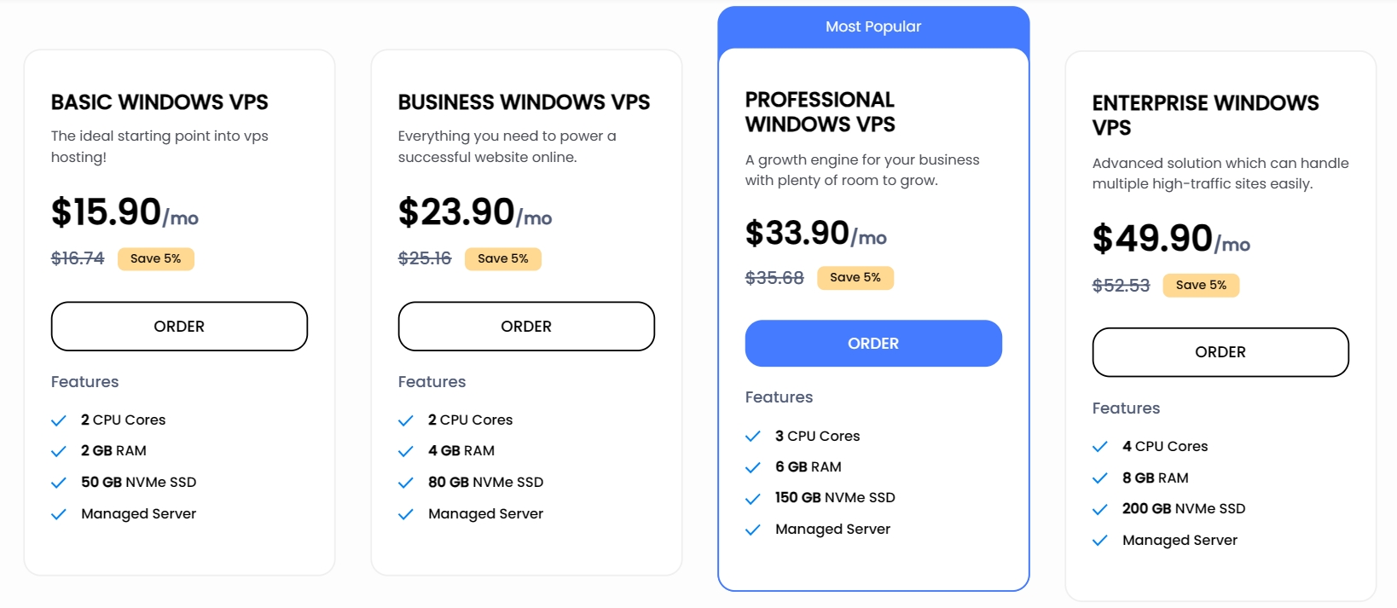
Task: Click the Features heading in Enterprise plan
Action: coord(1126,408)
